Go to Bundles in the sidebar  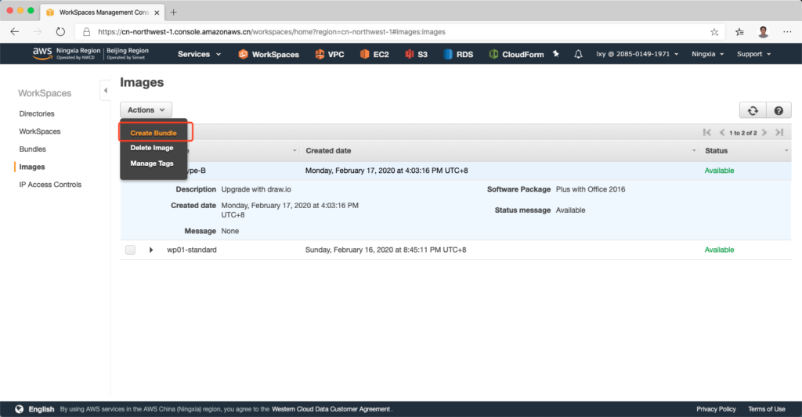tap(32, 149)
